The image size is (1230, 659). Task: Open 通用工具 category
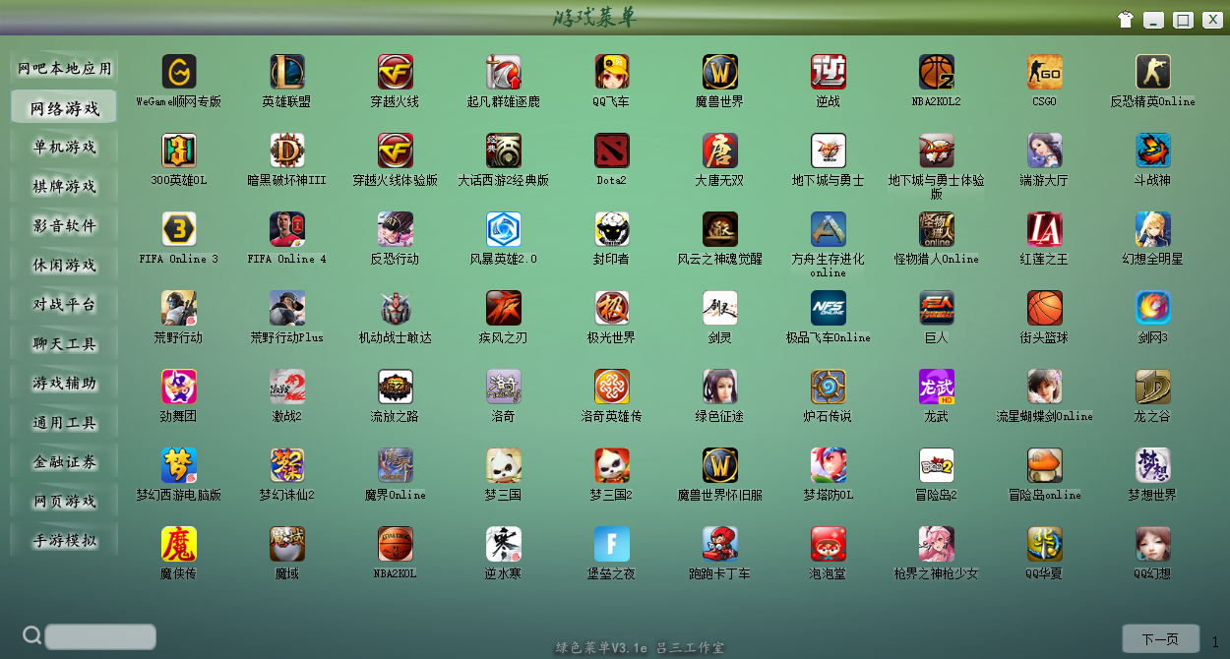pos(65,422)
